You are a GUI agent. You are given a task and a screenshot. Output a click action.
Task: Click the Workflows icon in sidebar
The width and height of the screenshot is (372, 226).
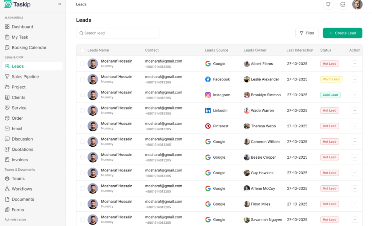(7, 189)
